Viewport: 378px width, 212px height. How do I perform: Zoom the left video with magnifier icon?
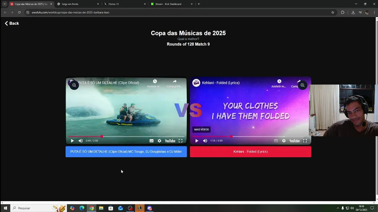click(74, 85)
